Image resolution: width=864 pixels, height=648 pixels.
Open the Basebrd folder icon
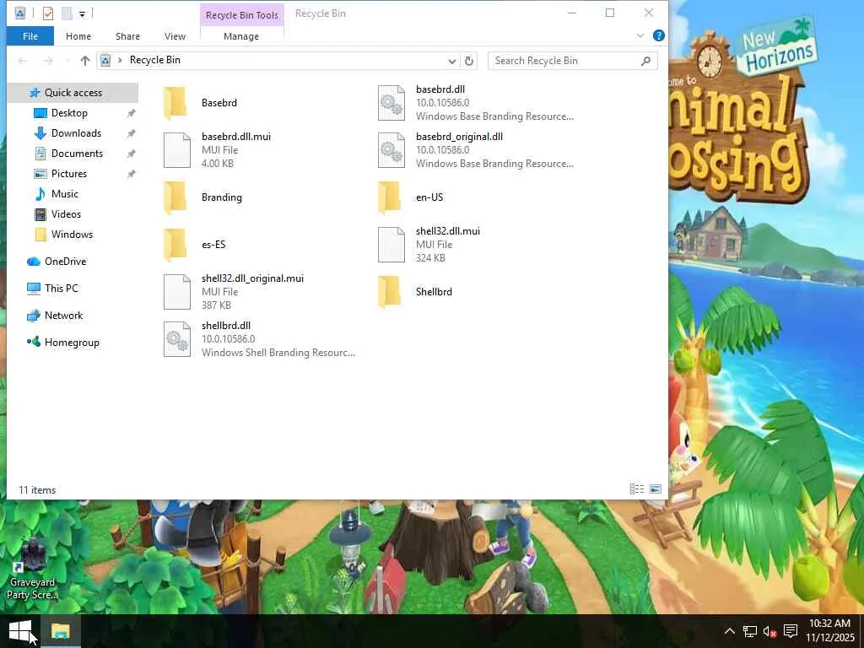coord(175,103)
